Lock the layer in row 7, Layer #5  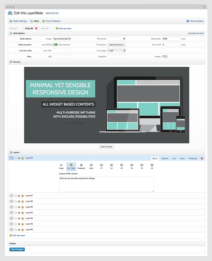point(23,224)
